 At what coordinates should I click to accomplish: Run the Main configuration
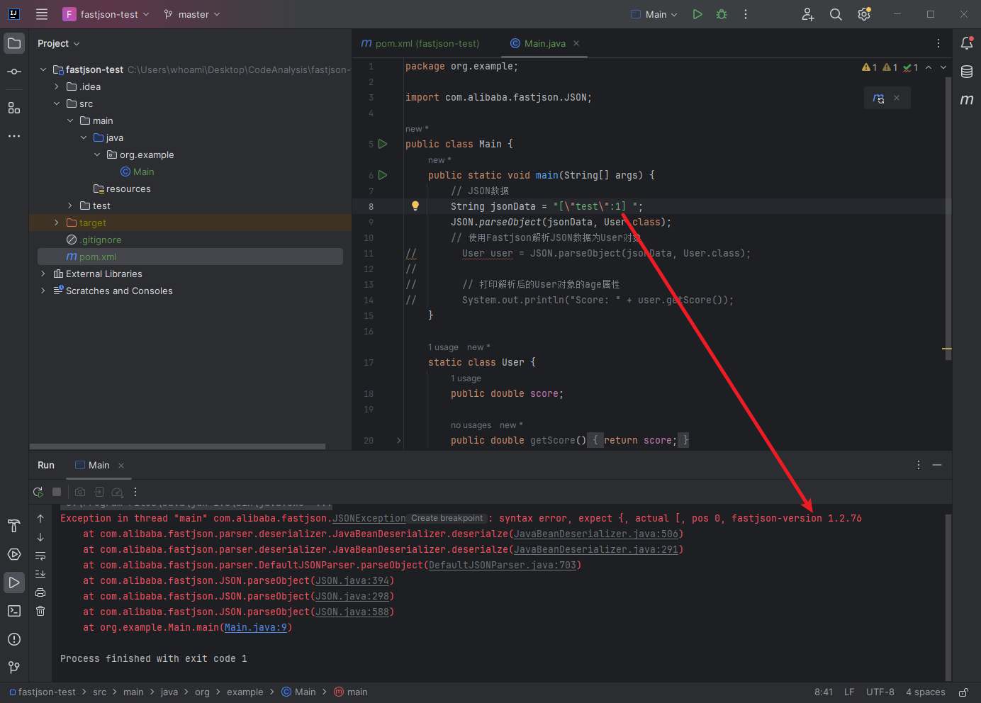697,14
